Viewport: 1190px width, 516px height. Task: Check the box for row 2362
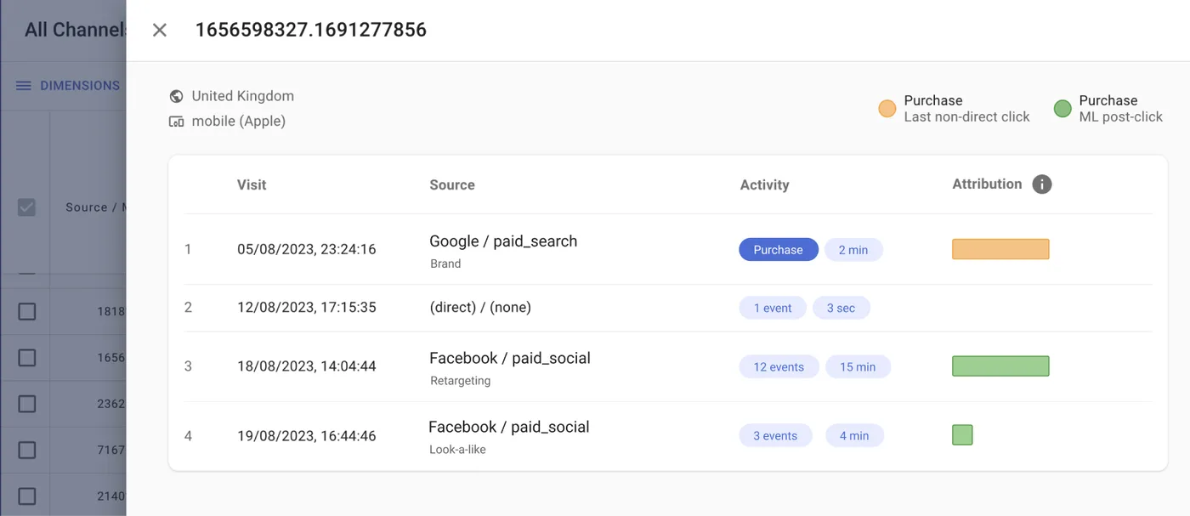(27, 404)
